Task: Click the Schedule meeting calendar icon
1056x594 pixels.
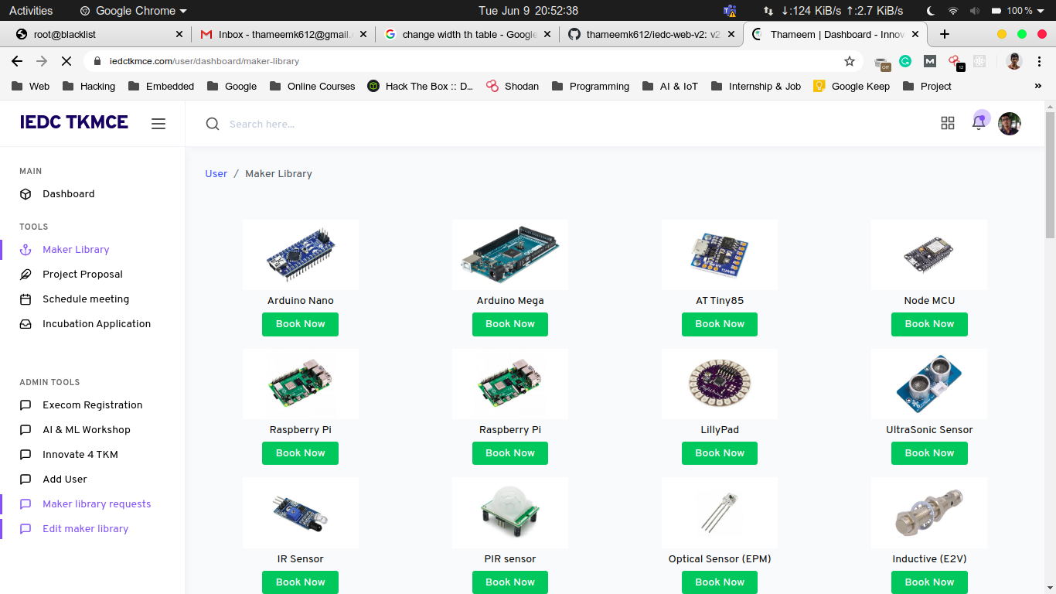Action: [x=26, y=299]
